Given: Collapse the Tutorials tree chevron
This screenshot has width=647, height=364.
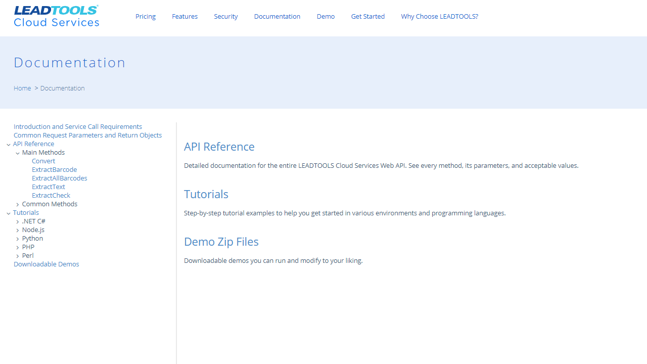Looking at the screenshot, I should pyautogui.click(x=9, y=213).
